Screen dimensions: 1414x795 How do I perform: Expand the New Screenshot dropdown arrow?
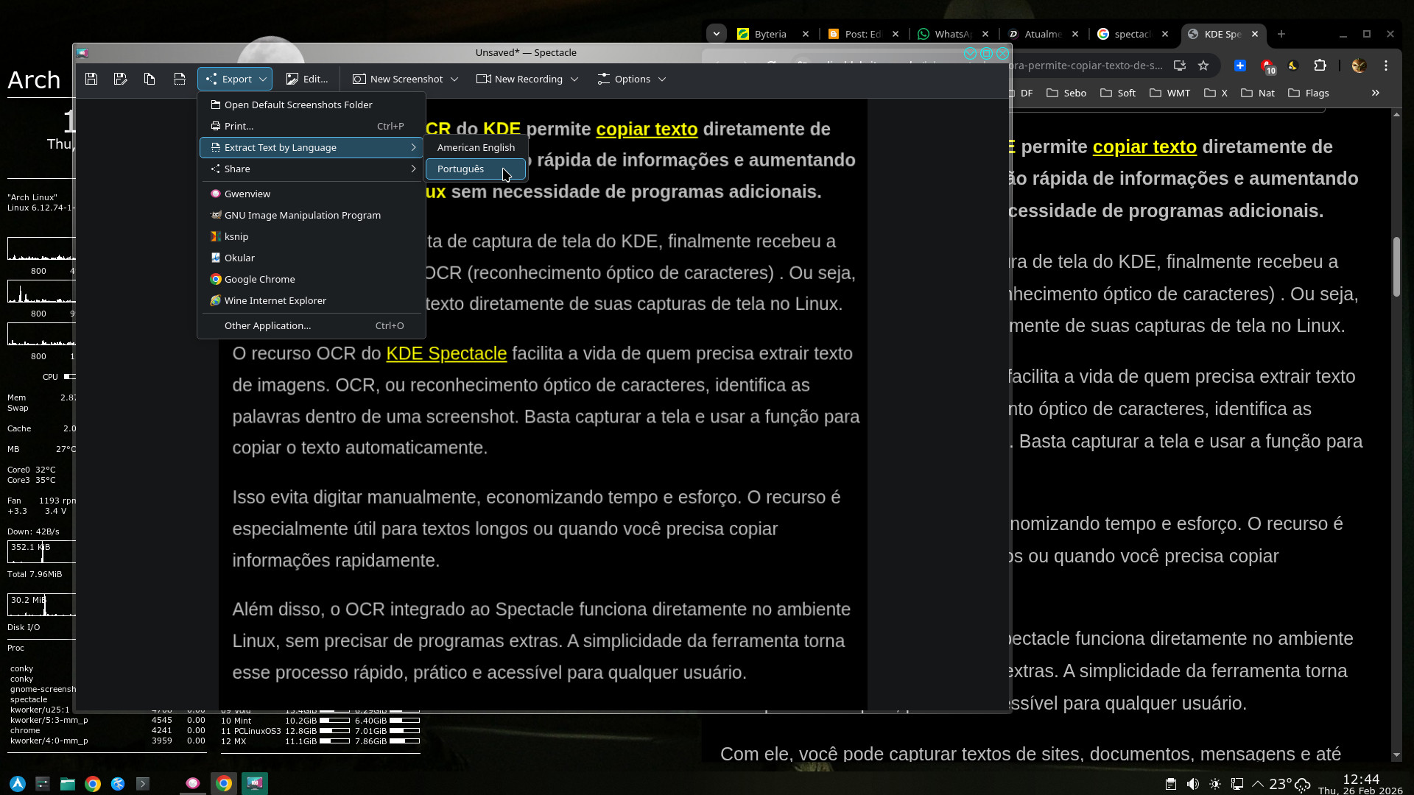[454, 79]
